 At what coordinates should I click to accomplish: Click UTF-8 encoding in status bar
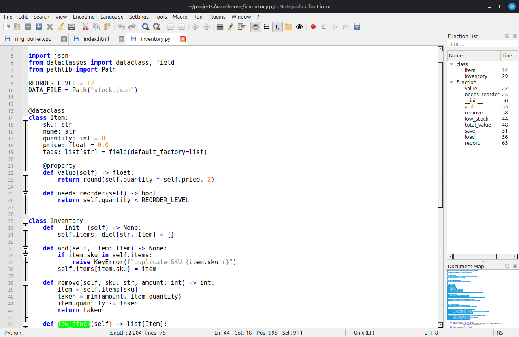pos(431,333)
